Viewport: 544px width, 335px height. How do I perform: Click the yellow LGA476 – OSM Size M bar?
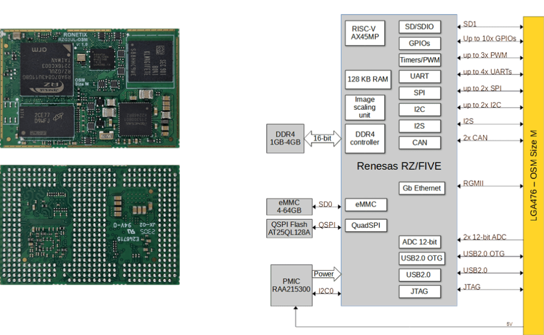(x=533, y=175)
